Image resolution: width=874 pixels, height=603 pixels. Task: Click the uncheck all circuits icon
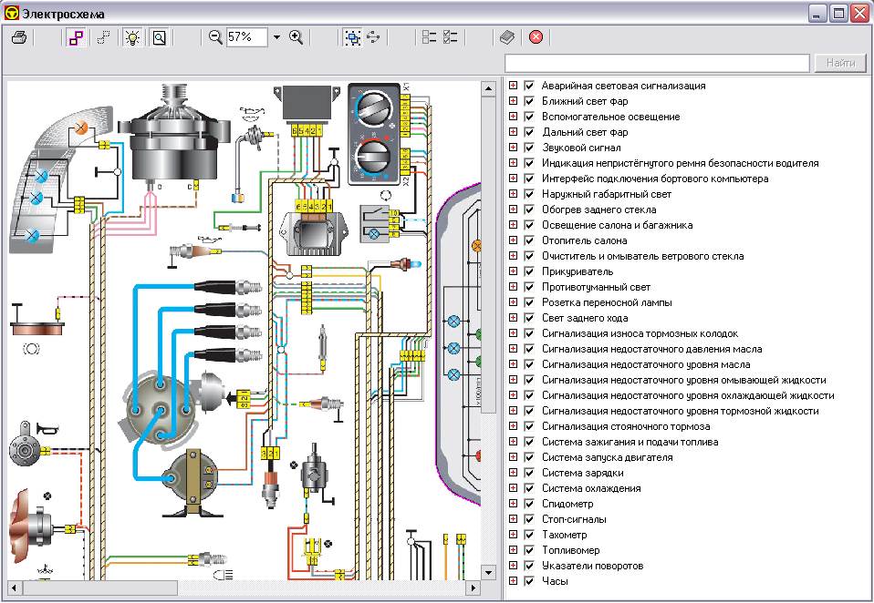(x=430, y=37)
